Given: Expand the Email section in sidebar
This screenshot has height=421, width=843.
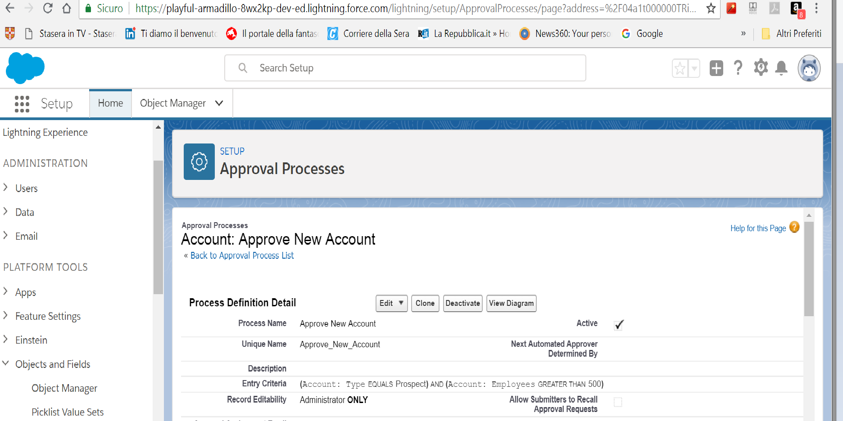Looking at the screenshot, I should pos(5,235).
